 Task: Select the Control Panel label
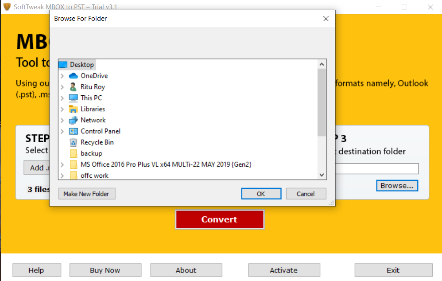tap(101, 131)
